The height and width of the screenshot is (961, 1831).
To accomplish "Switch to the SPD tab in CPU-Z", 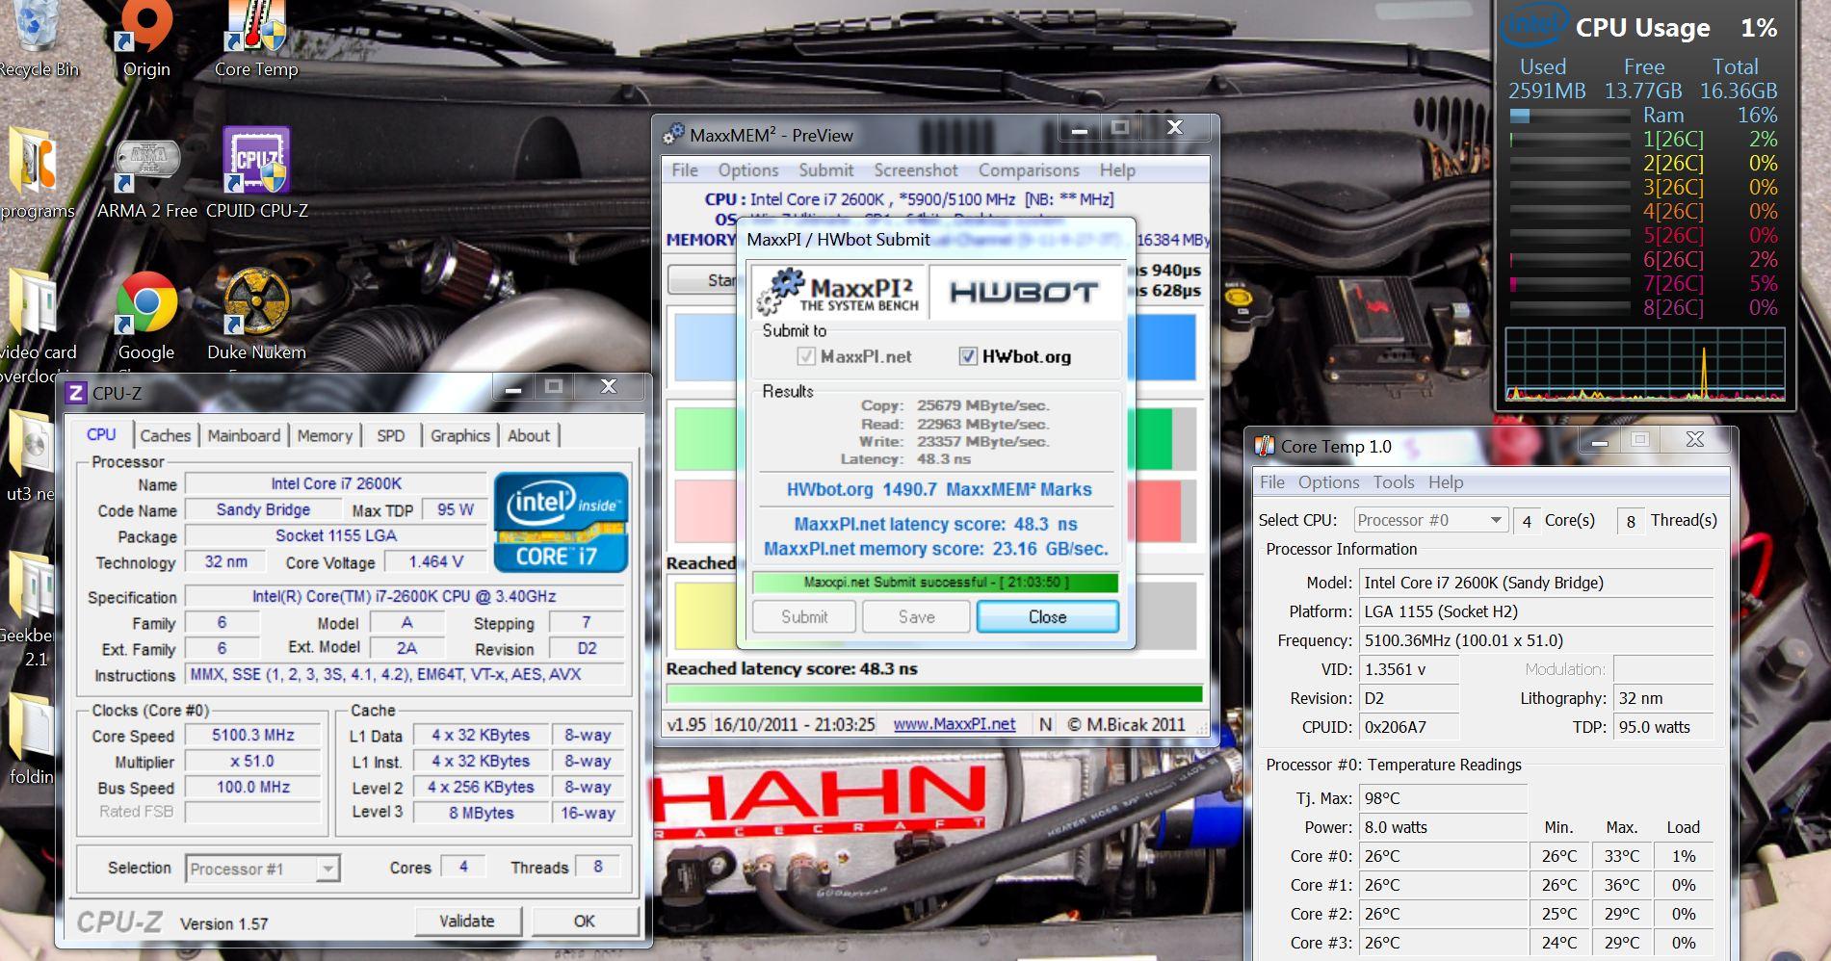I will (390, 435).
